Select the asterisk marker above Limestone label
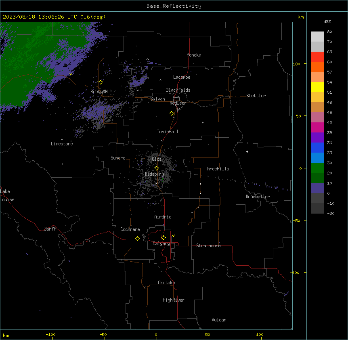The image size is (348, 340). (62, 140)
